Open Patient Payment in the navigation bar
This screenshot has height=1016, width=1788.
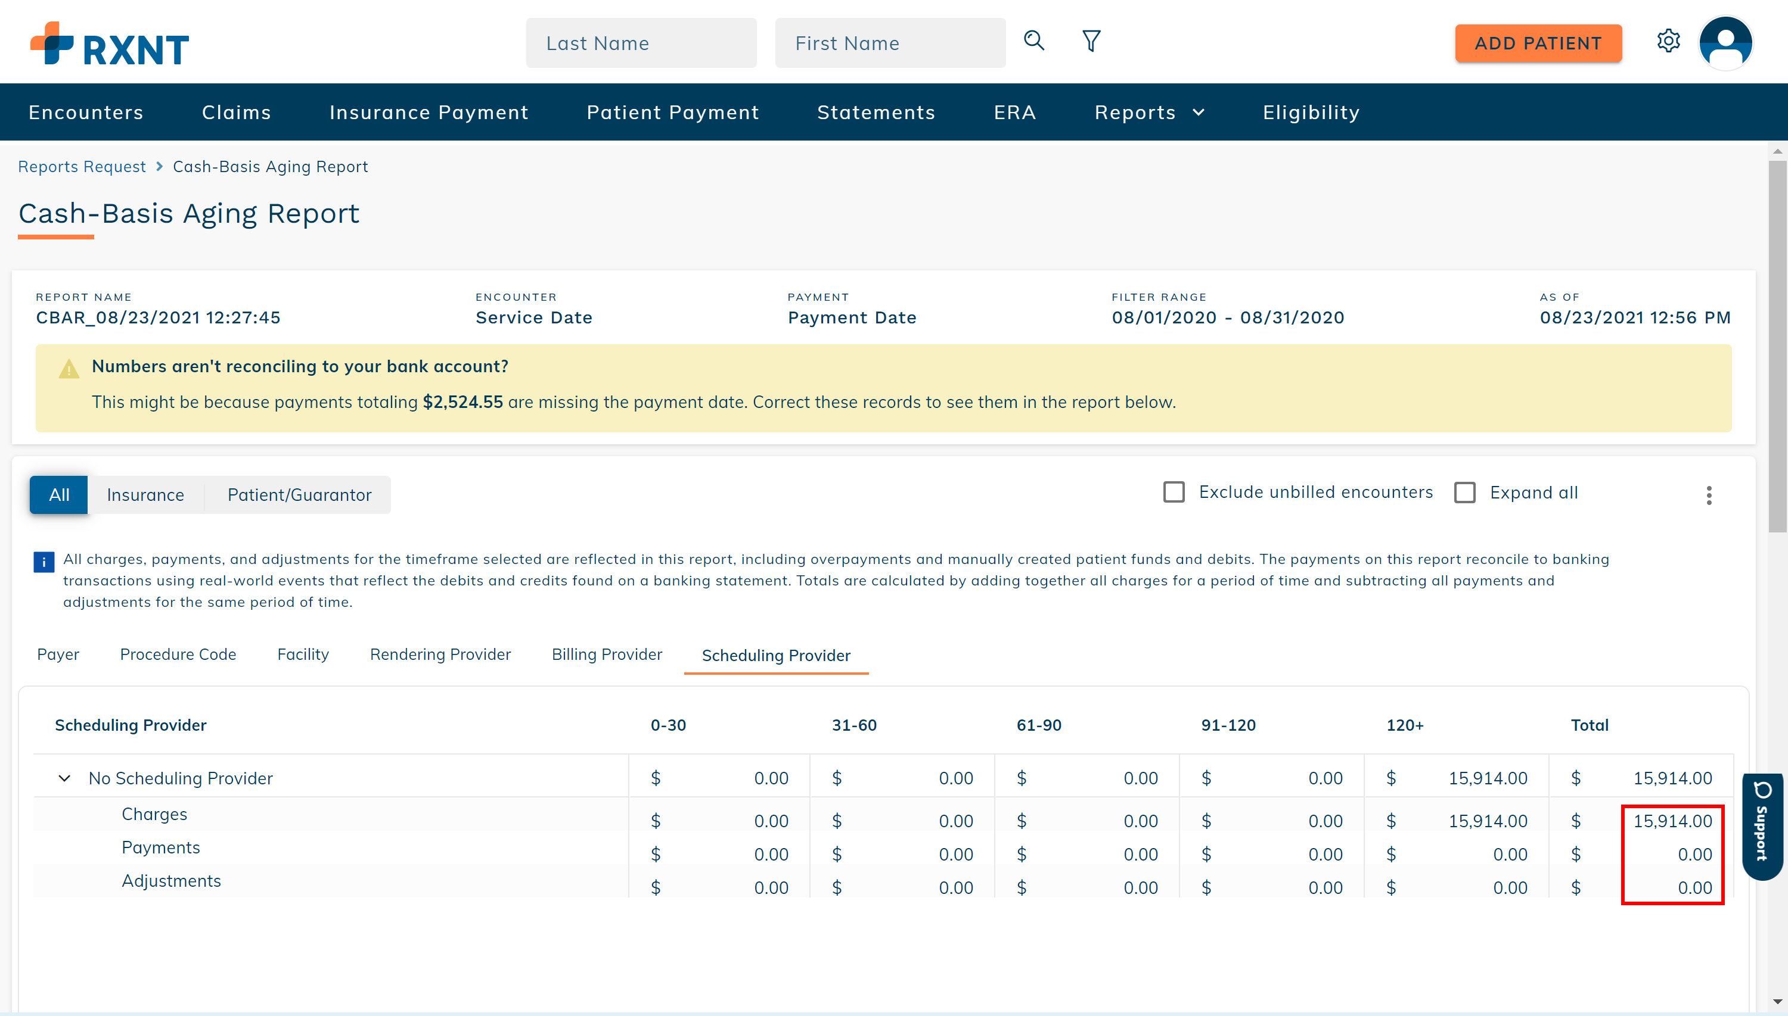coord(672,113)
